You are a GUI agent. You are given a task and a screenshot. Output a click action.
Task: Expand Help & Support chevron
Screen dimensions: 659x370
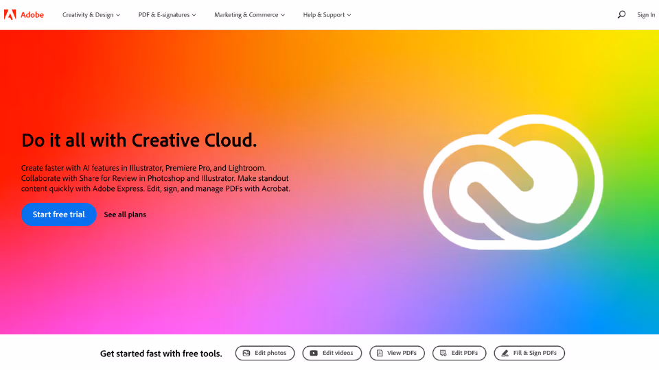point(349,15)
